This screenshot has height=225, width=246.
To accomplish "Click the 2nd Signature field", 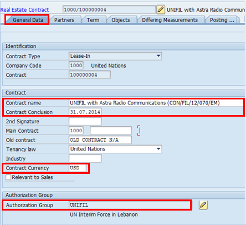I will coord(85,121).
